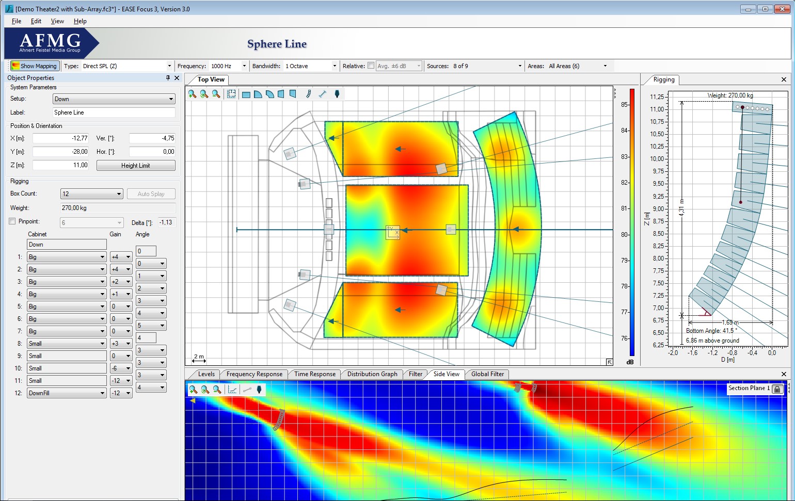This screenshot has height=501, width=795.
Task: Click the lock icon beside Section Plane 1
Action: pyautogui.click(x=777, y=389)
